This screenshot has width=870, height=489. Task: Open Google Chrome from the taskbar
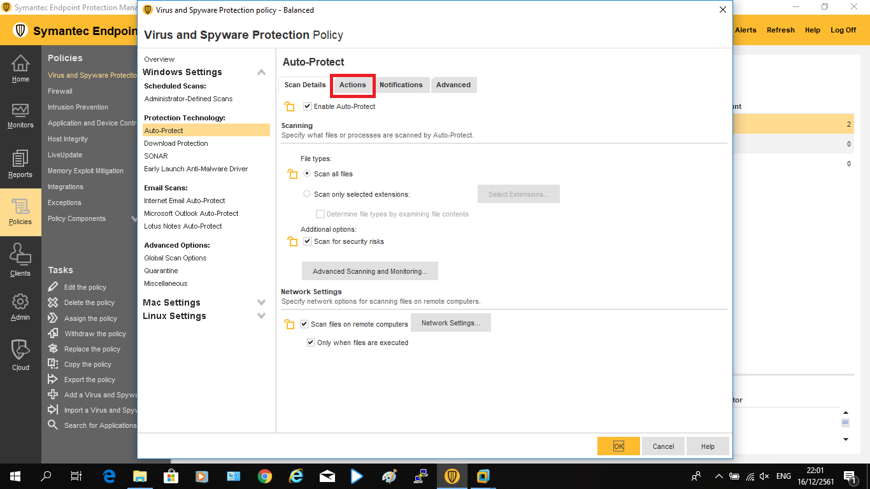[265, 476]
